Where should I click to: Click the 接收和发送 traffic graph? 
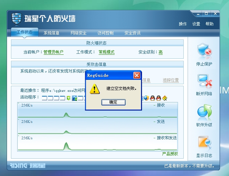[x=97, y=143]
